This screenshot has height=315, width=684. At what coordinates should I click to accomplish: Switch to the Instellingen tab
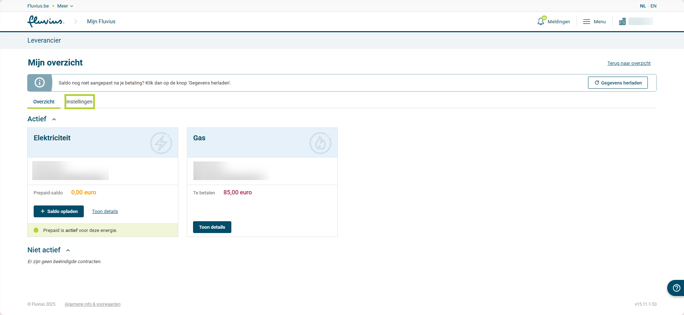(80, 102)
